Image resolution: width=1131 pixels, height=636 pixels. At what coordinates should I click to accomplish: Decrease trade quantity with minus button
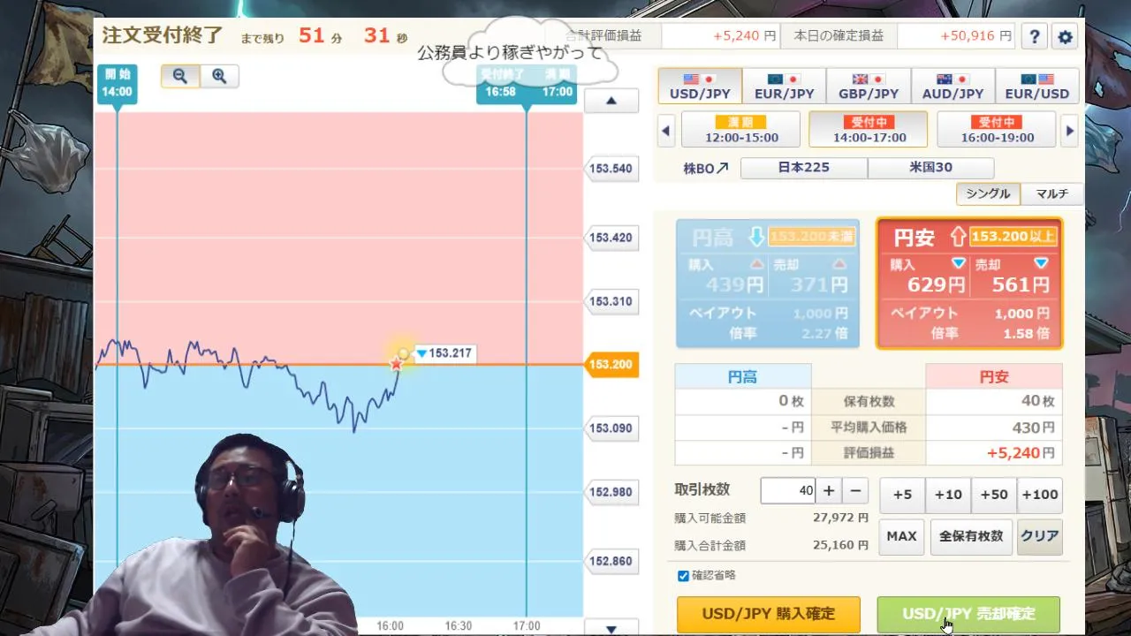coord(854,492)
